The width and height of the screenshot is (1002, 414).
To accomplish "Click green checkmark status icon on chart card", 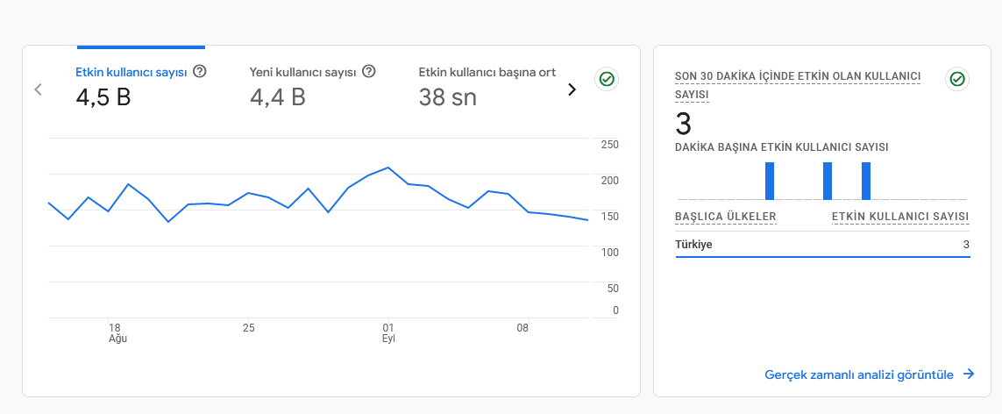I will 607,79.
